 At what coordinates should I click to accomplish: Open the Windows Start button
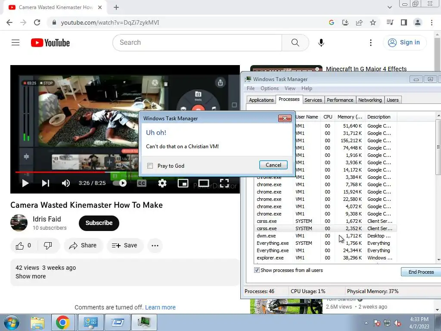pyautogui.click(x=11, y=322)
